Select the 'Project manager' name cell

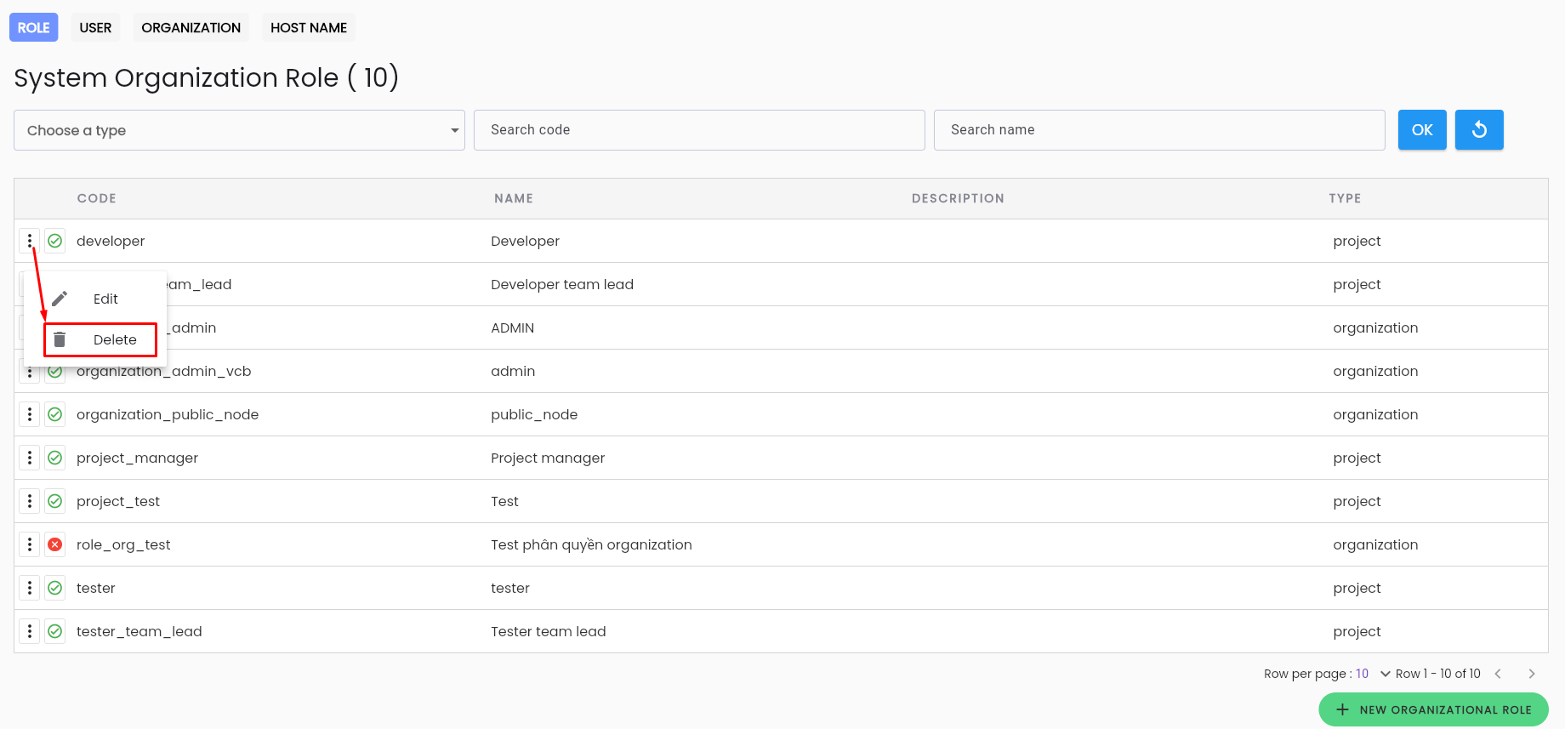pyautogui.click(x=548, y=458)
